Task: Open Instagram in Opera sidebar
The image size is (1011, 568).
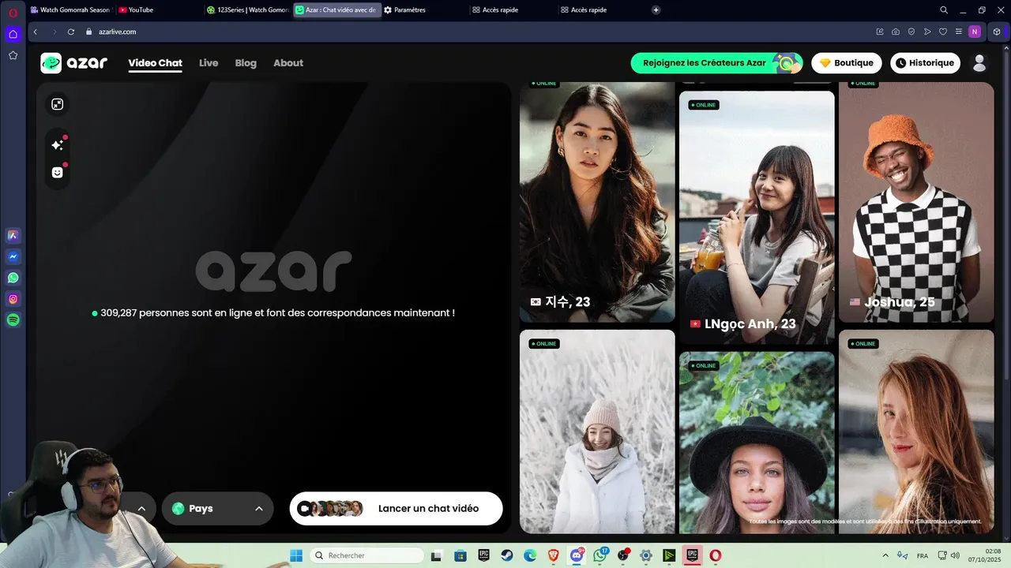Action: coord(13,299)
